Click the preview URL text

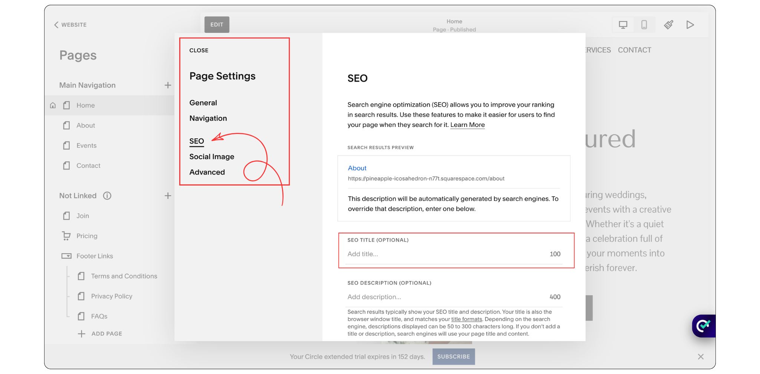(x=426, y=178)
